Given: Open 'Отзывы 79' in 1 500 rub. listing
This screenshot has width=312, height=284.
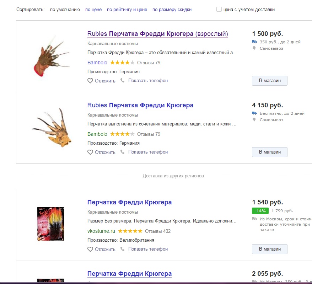Looking at the screenshot, I should click(x=149, y=63).
